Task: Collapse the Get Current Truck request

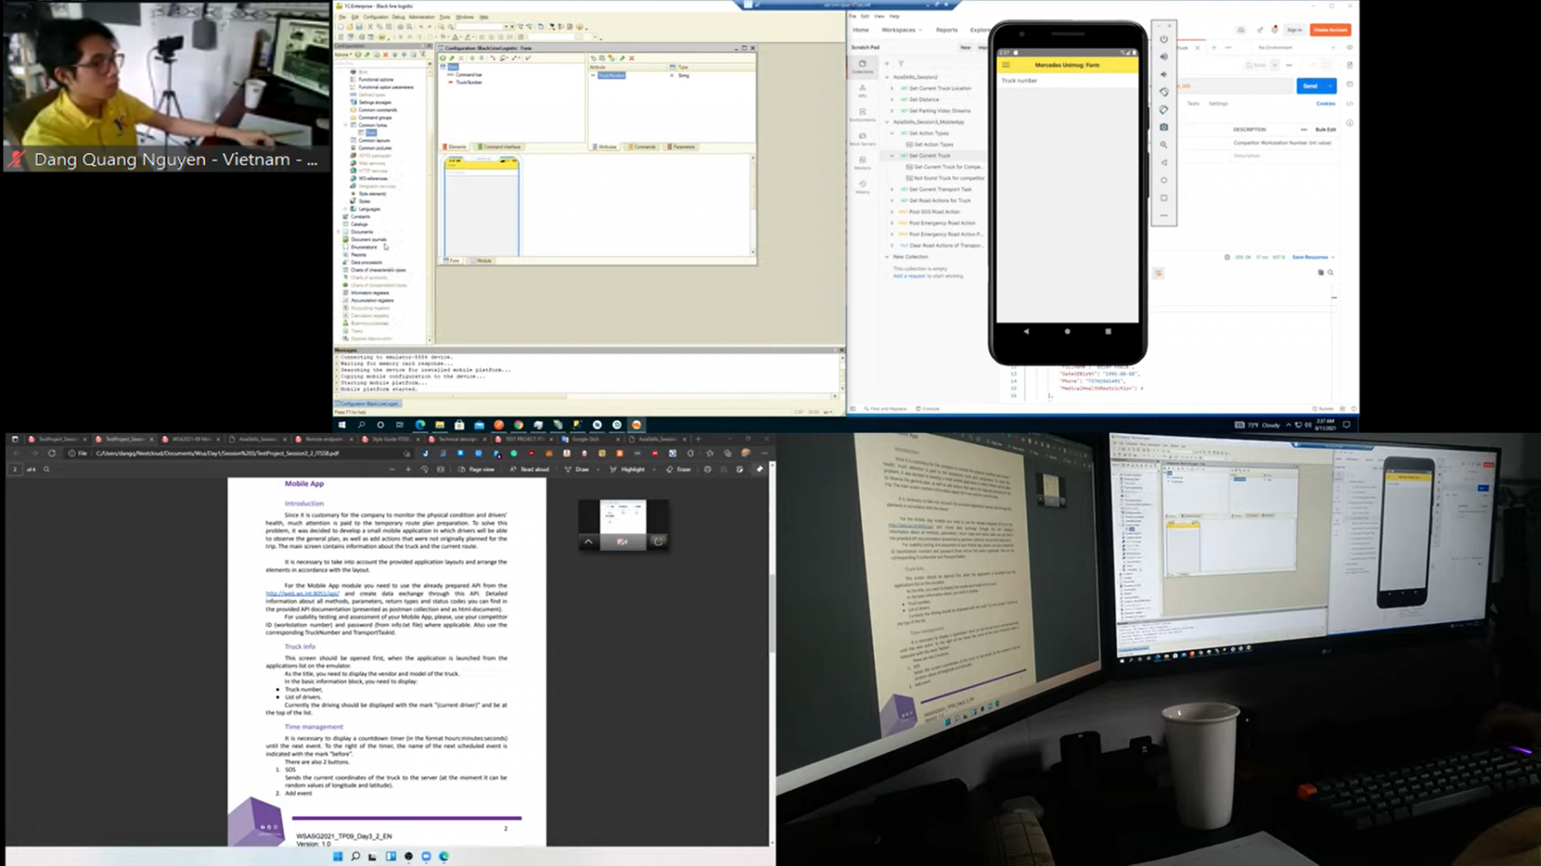Action: pyautogui.click(x=891, y=156)
